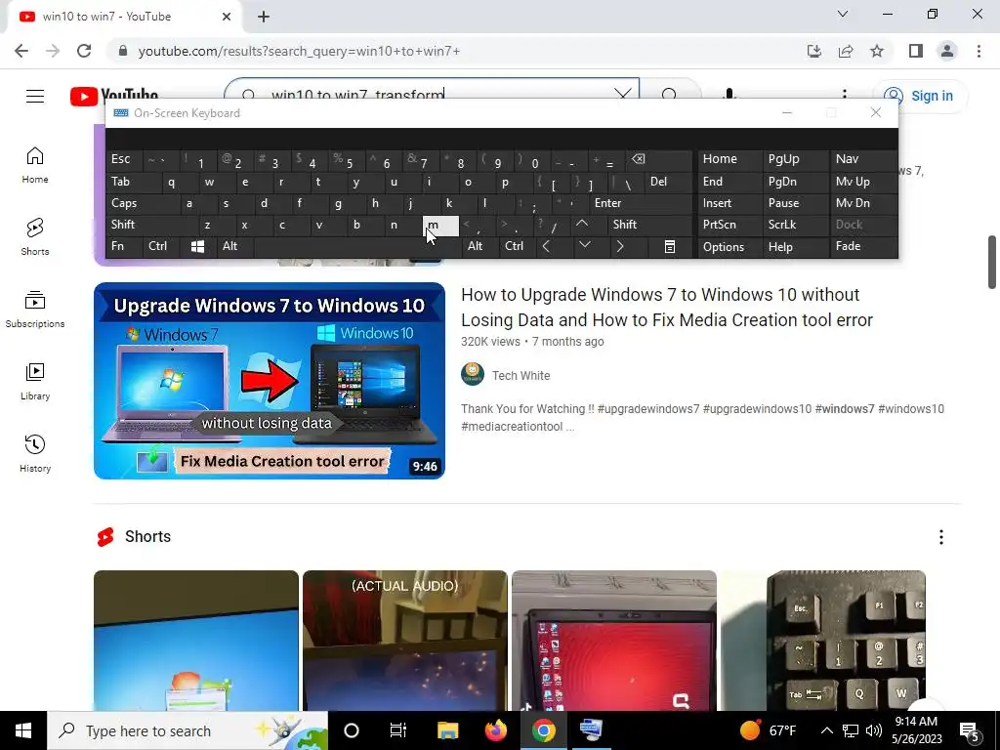Viewport: 1000px width, 750px height.
Task: Click the up arrow key on keyboard
Action: pos(582,224)
